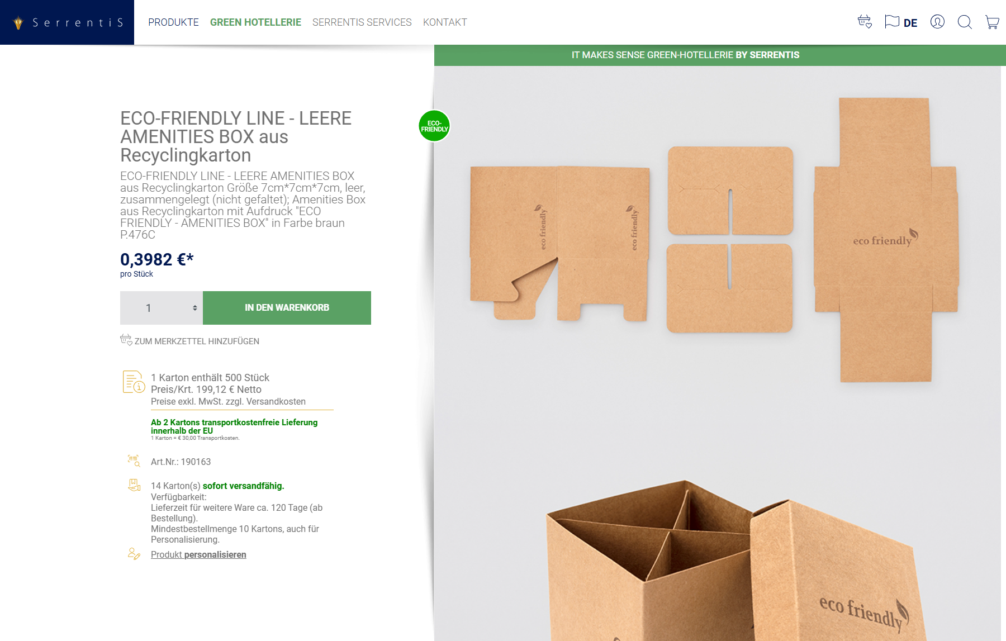Open the Produkt personalisieren link
Image resolution: width=1006 pixels, height=641 pixels.
198,554
